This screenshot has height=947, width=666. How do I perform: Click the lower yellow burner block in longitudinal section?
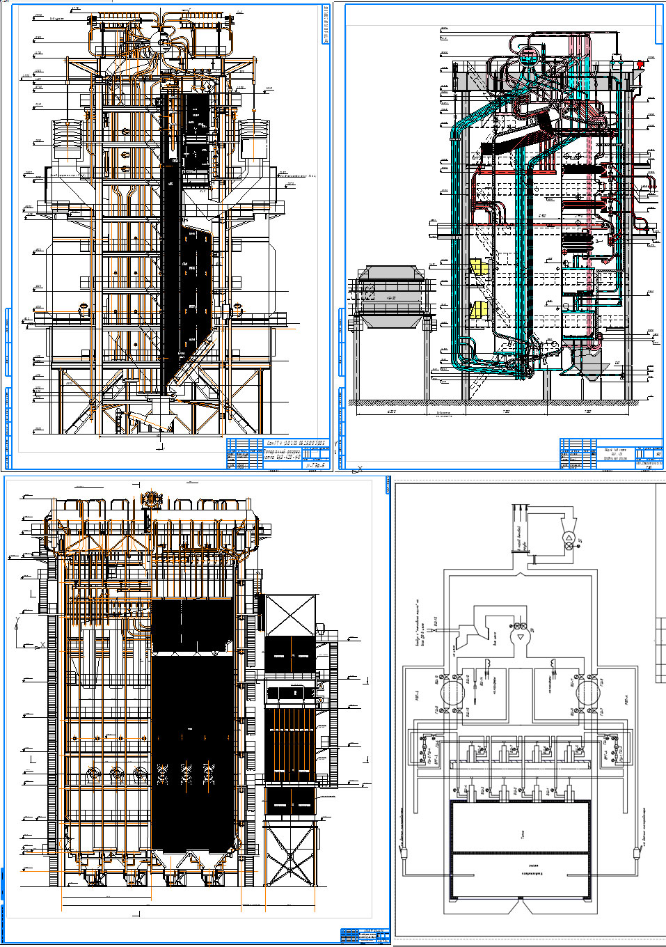coord(478,309)
